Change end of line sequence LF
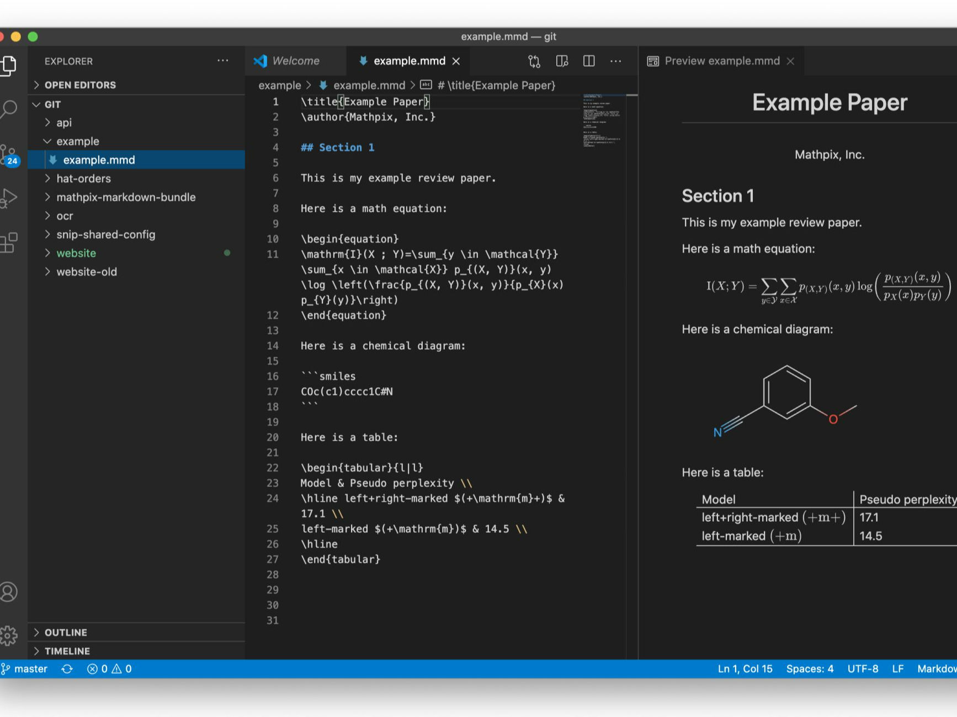 (x=898, y=669)
